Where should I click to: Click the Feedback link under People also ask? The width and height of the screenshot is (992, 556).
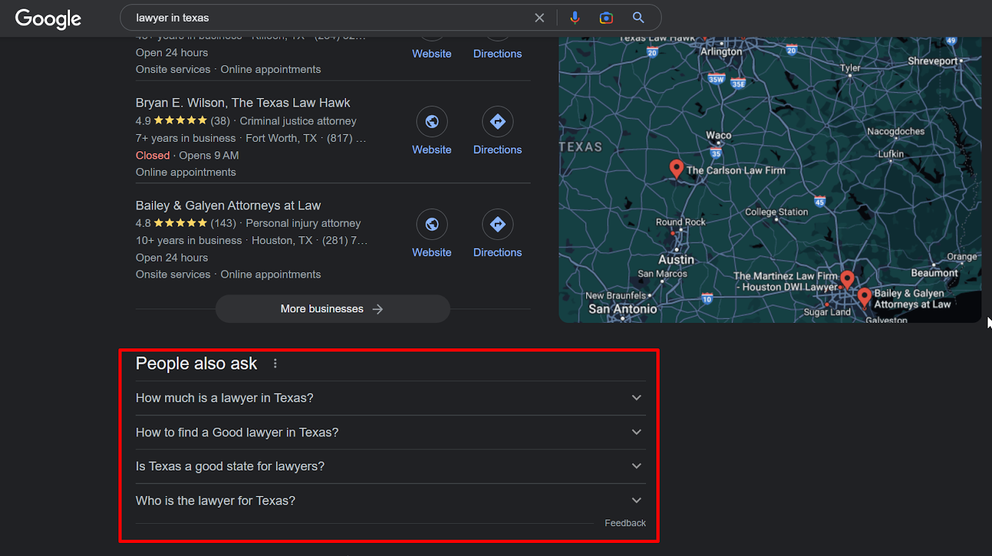pos(625,523)
